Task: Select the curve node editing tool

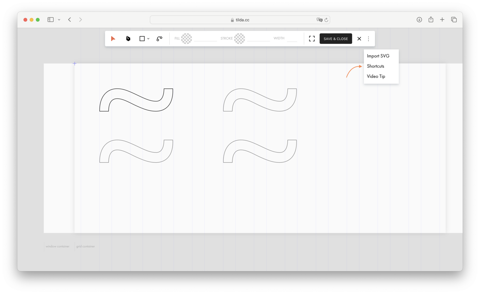Action: click(x=159, y=39)
